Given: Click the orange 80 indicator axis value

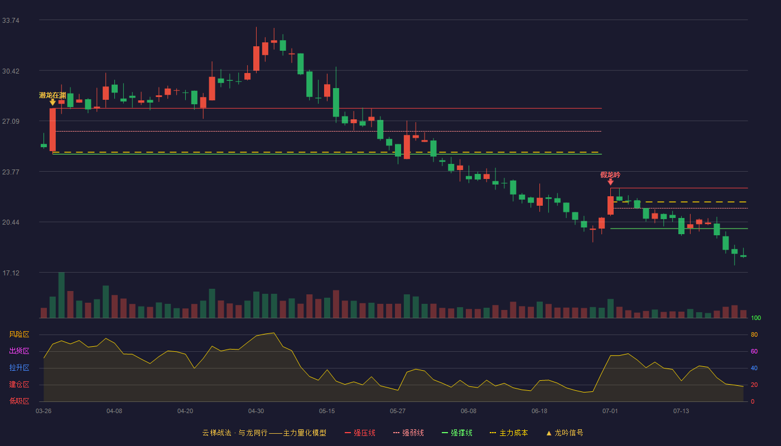Looking at the screenshot, I should click(x=754, y=334).
